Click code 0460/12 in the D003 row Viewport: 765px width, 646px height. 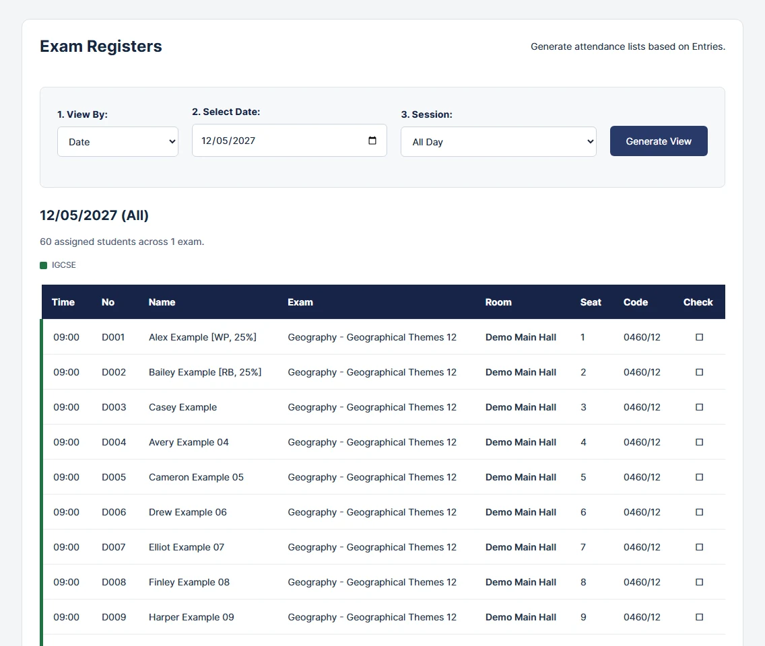(642, 407)
